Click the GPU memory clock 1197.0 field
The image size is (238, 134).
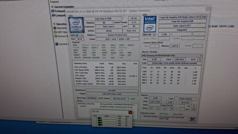[175, 46]
